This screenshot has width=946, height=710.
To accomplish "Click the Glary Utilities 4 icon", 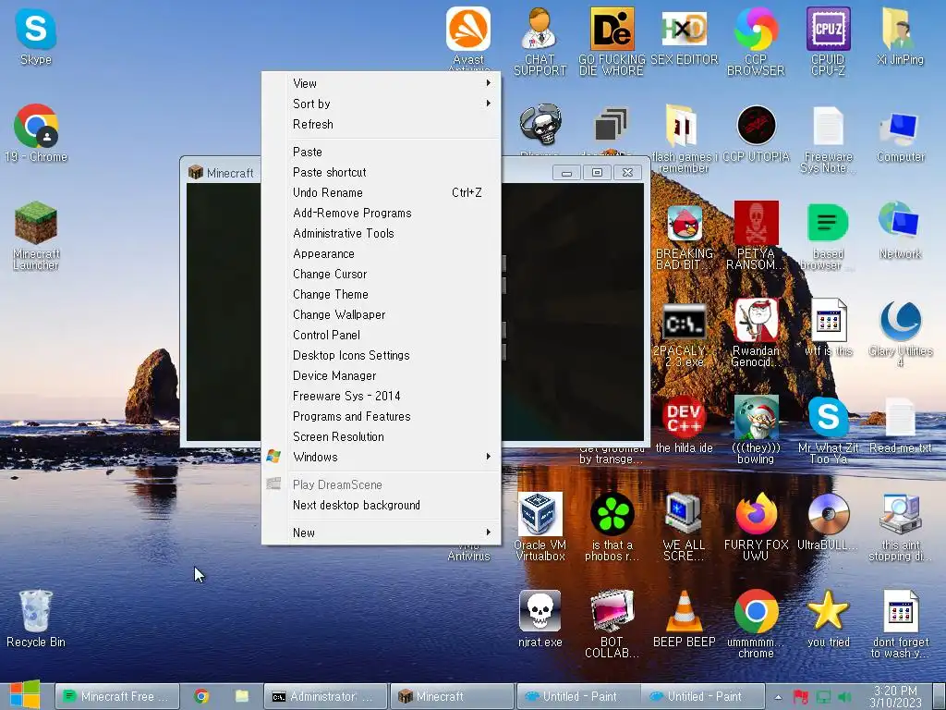I will [900, 333].
